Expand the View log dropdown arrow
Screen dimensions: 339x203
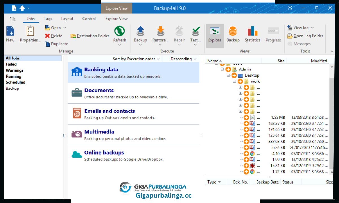(312, 28)
